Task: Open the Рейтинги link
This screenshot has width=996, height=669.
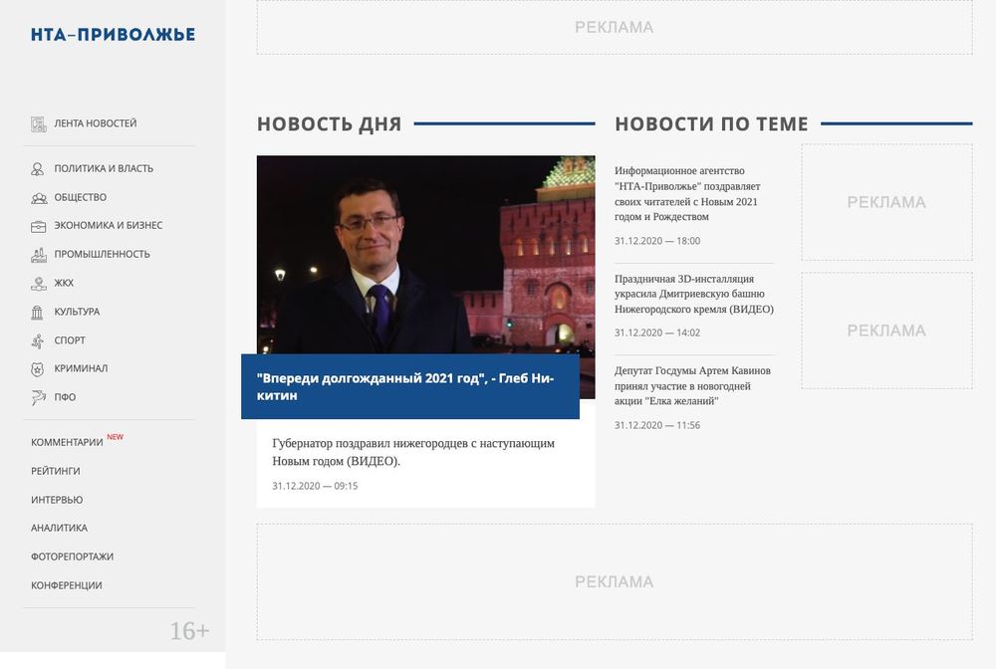Action: click(55, 471)
